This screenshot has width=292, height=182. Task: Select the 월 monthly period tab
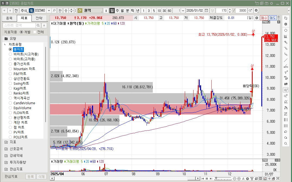click(x=122, y=11)
